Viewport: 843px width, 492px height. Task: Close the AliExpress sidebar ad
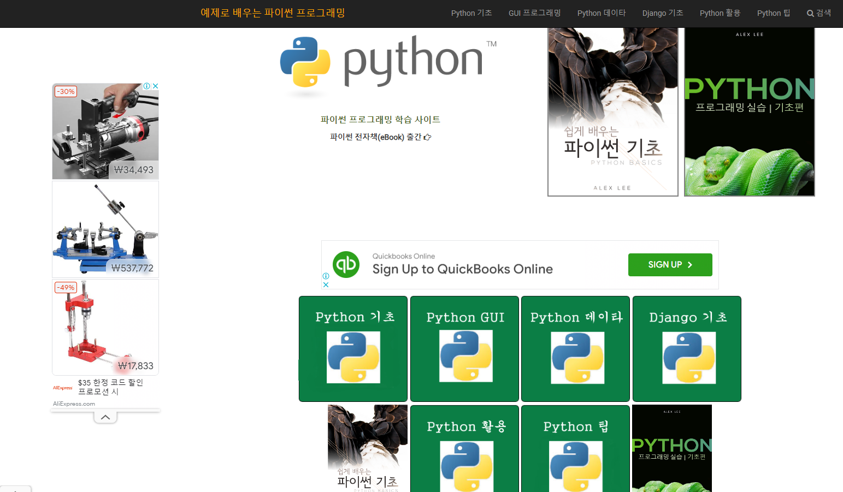pos(155,86)
